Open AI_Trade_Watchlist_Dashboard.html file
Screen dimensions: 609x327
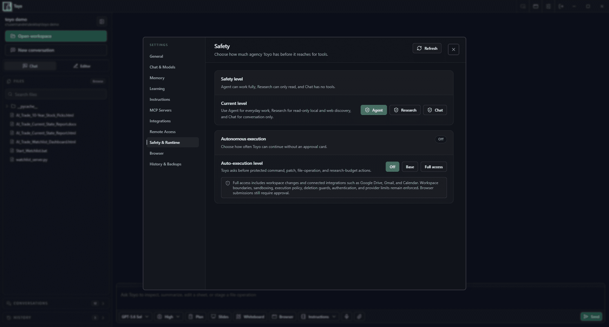(x=46, y=142)
